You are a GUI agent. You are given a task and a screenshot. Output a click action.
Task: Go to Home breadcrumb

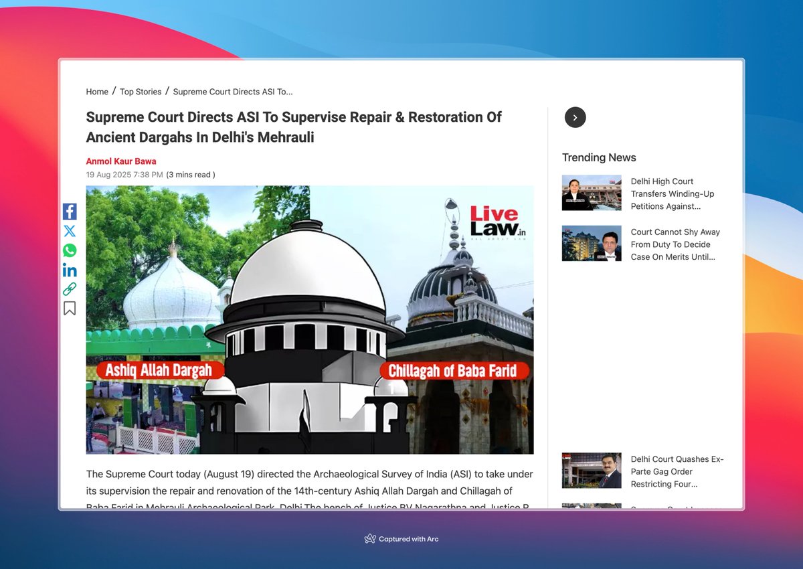pyautogui.click(x=97, y=92)
